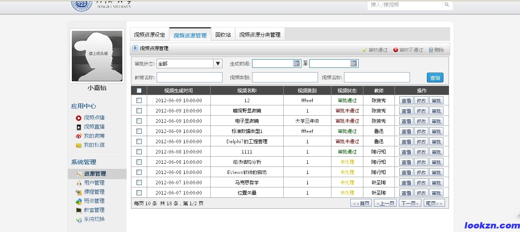Open the end date calendar picker
The image size is (520, 232).
pos(354,64)
